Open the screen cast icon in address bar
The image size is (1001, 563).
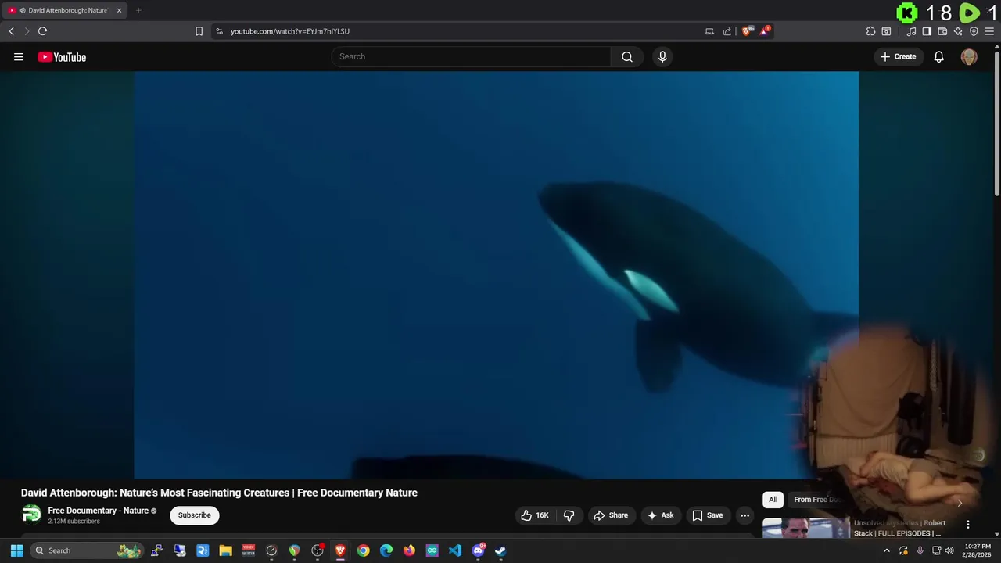point(709,31)
